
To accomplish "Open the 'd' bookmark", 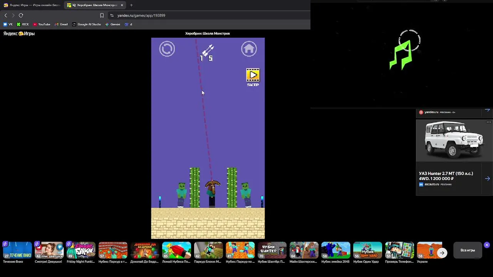I will pyautogui.click(x=128, y=24).
